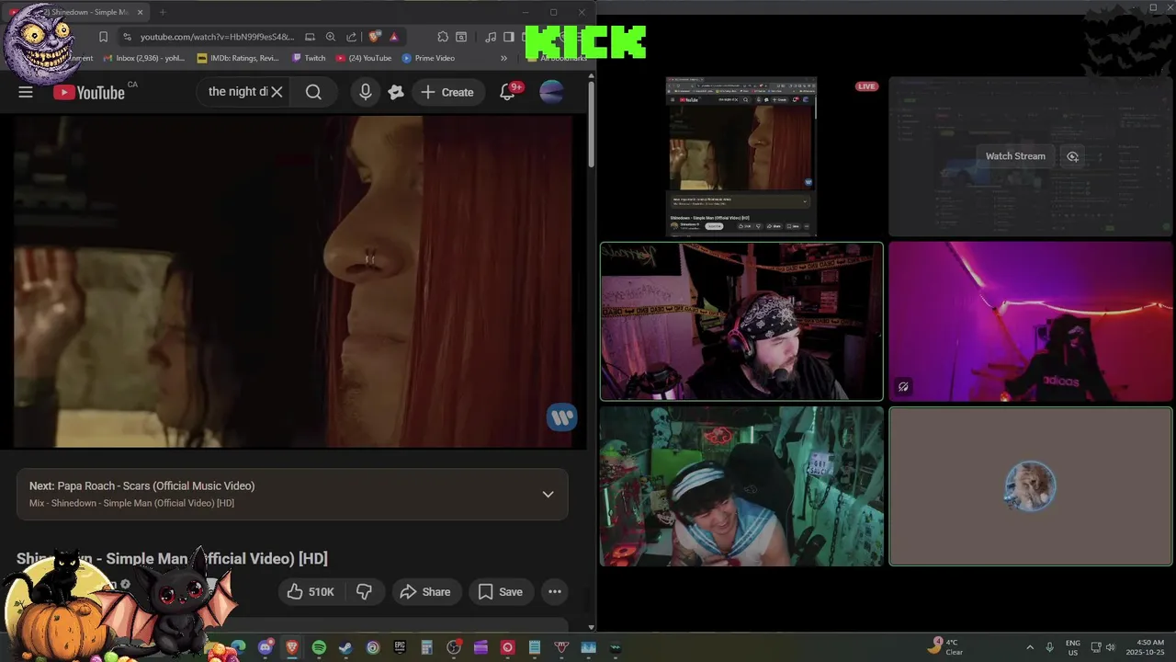The image size is (1176, 662).
Task: Select the LIVE shared screen thumbnail
Action: coord(741,156)
